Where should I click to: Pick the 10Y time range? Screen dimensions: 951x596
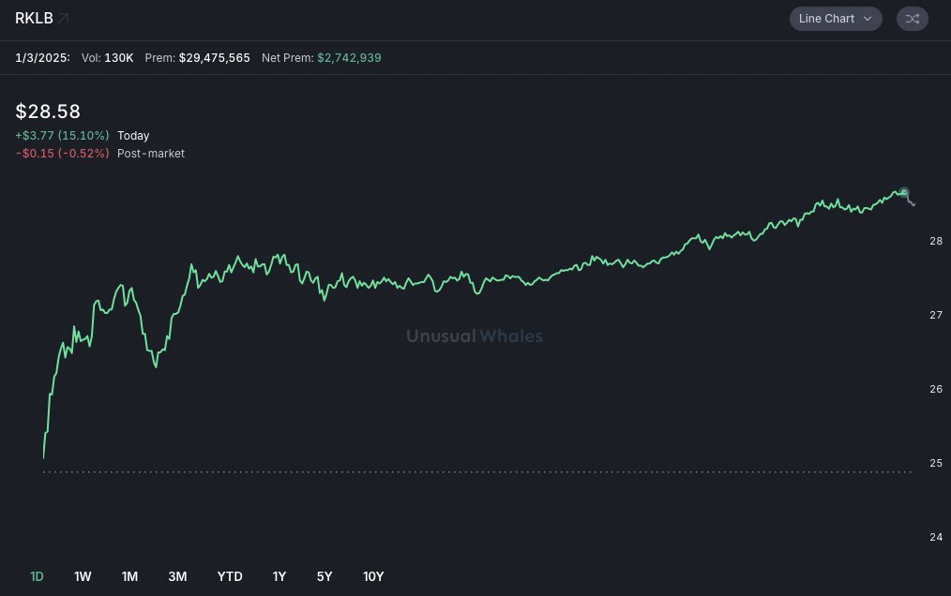tap(373, 576)
